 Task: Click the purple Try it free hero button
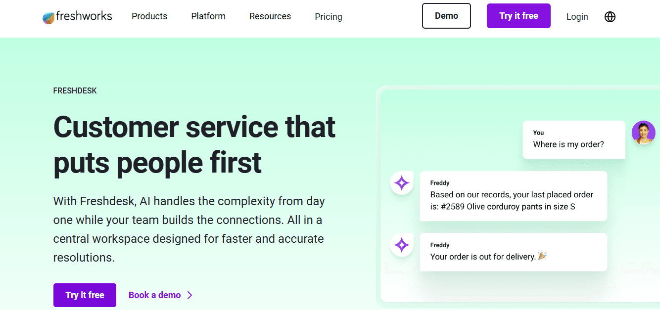pyautogui.click(x=85, y=295)
